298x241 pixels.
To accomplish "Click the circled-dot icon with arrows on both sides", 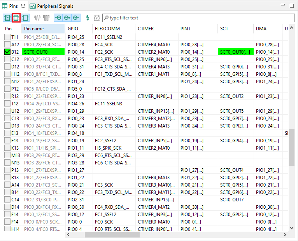I will (x=58, y=18).
